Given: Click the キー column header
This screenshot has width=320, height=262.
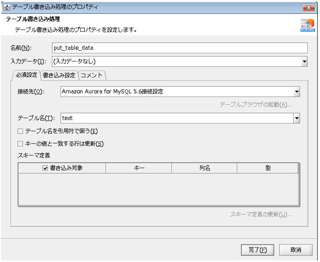Looking at the screenshot, I should [139, 168].
